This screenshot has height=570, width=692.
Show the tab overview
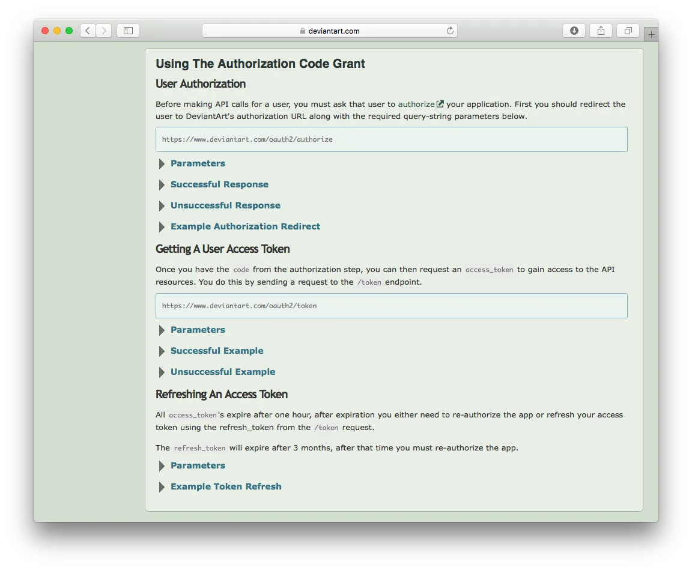pos(628,31)
